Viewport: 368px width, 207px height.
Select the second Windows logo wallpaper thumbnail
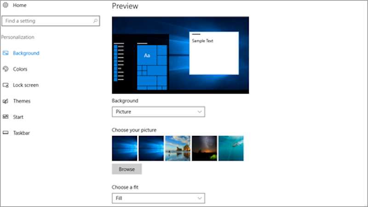coord(151,148)
